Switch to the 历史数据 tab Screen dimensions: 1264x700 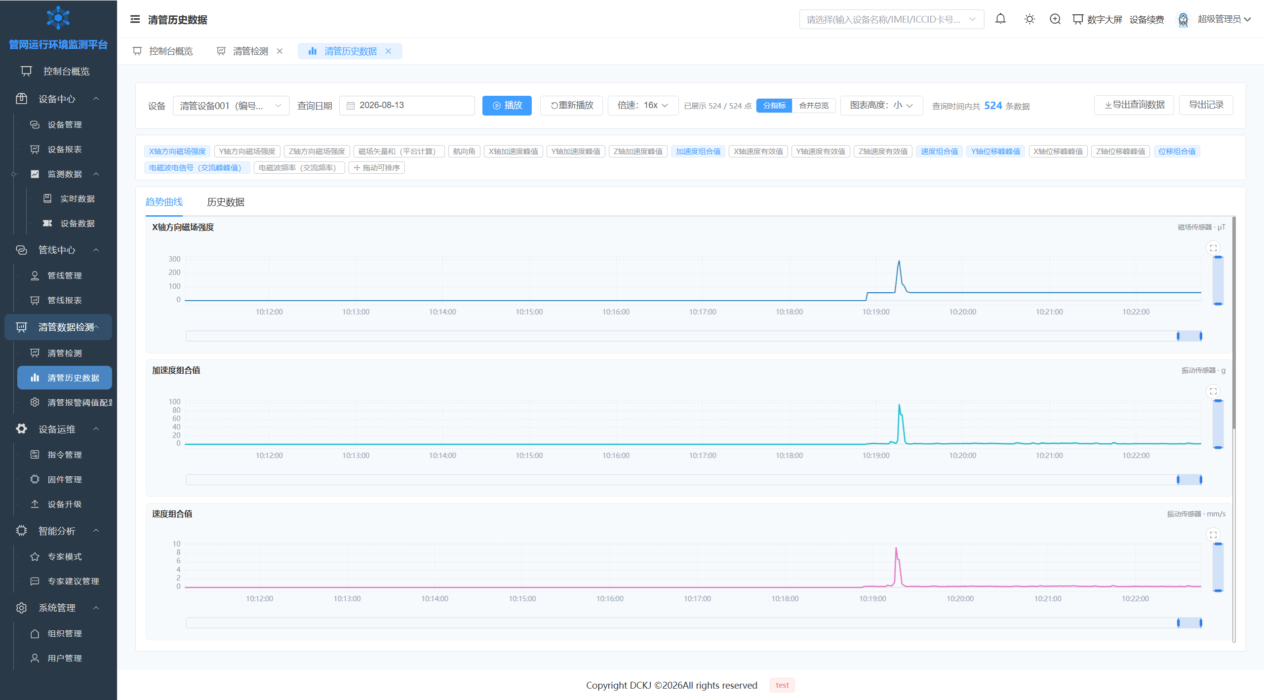[226, 202]
